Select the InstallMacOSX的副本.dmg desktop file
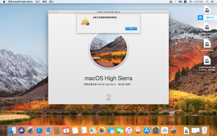This screenshot has width=217, height=136. coord(207,29)
